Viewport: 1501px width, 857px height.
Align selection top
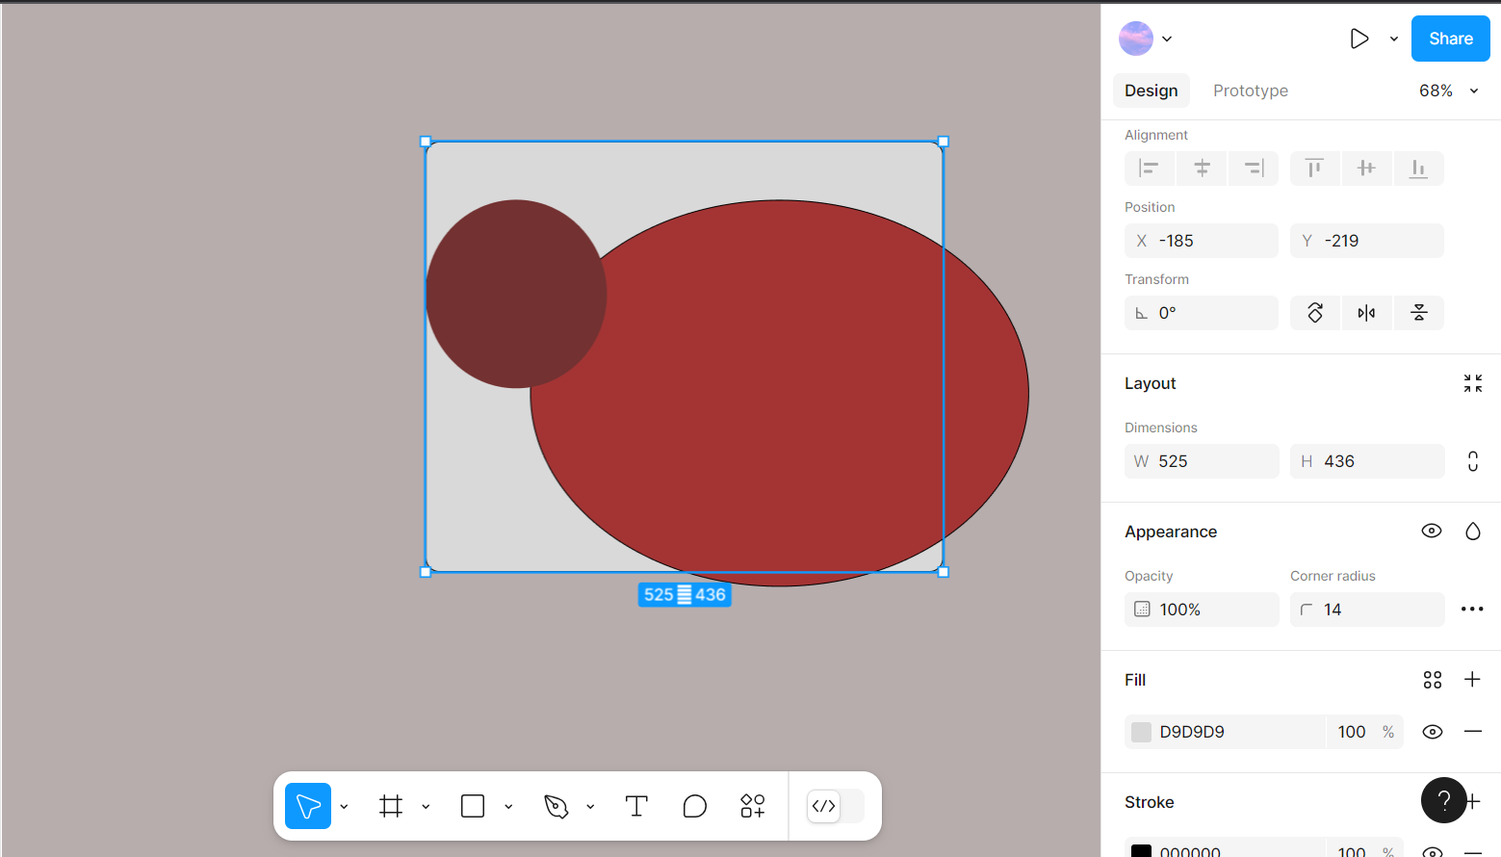(1314, 169)
